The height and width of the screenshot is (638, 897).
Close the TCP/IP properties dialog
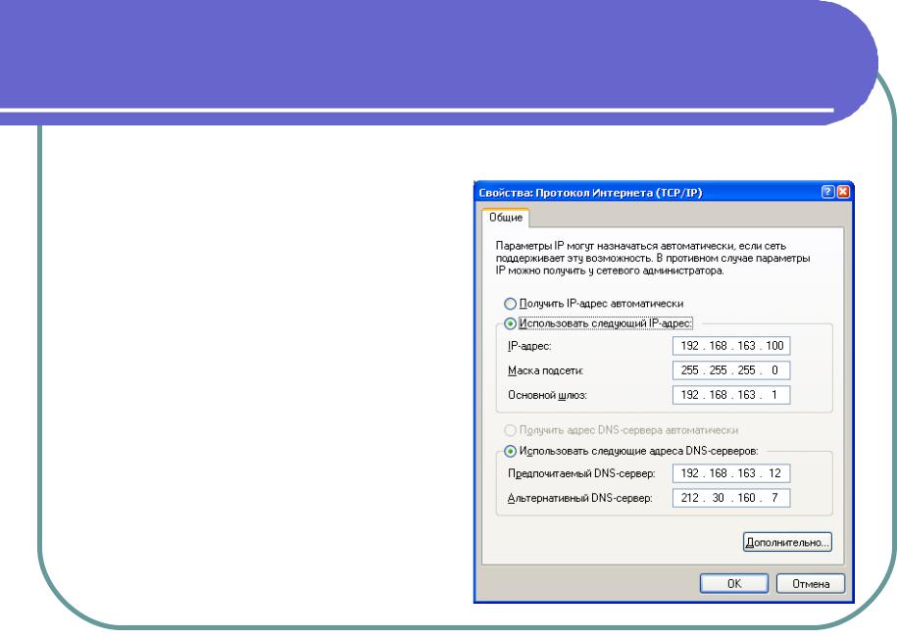click(843, 192)
